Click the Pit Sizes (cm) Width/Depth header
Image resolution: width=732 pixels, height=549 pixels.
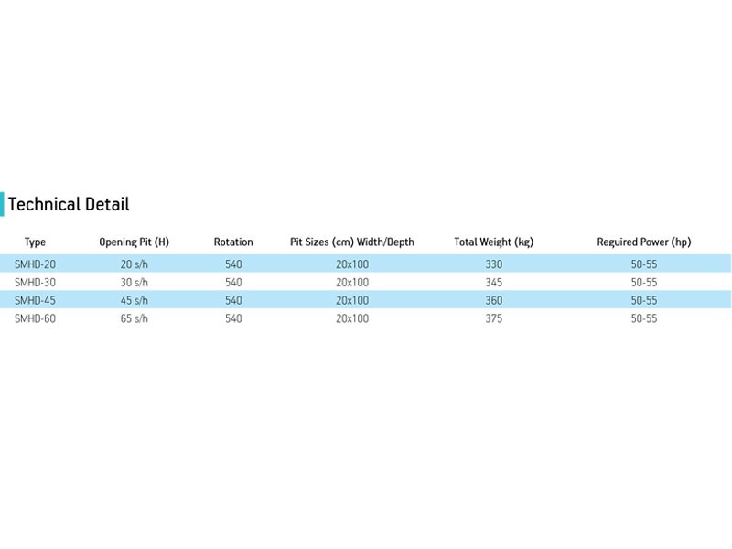[352, 242]
